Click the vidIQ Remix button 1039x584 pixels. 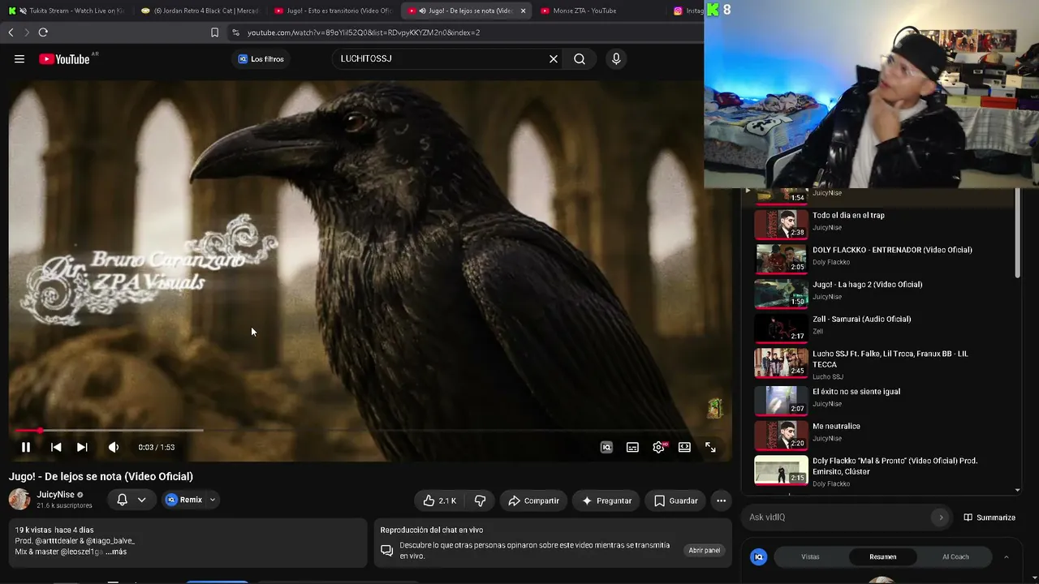tap(184, 500)
